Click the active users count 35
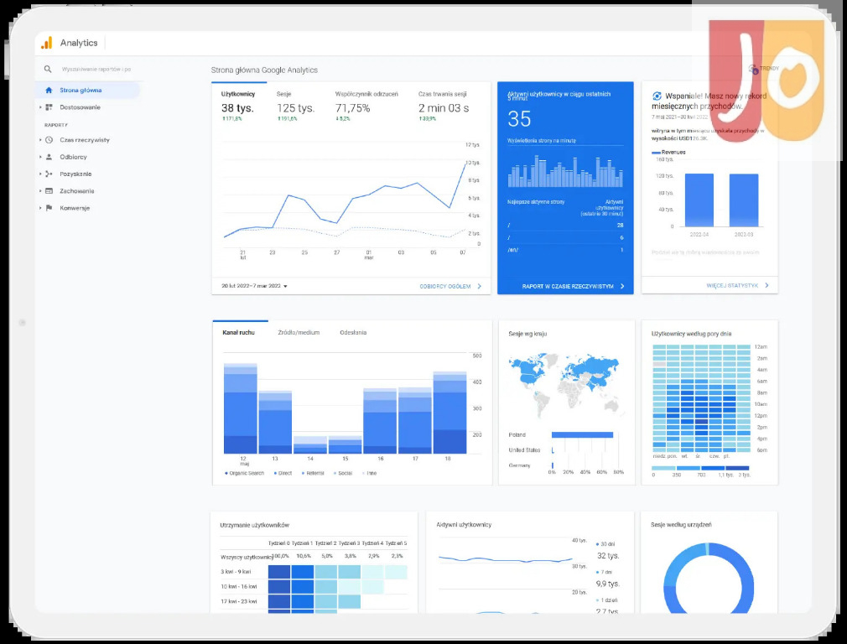Image resolution: width=847 pixels, height=644 pixels. point(519,119)
